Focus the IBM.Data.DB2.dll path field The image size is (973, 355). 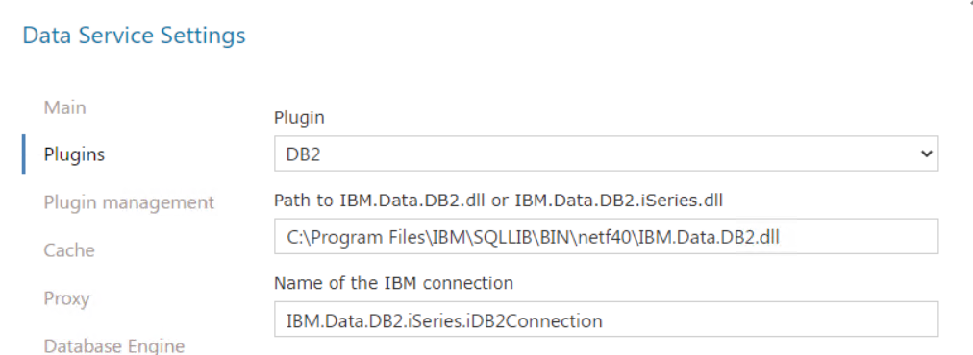[x=607, y=236]
